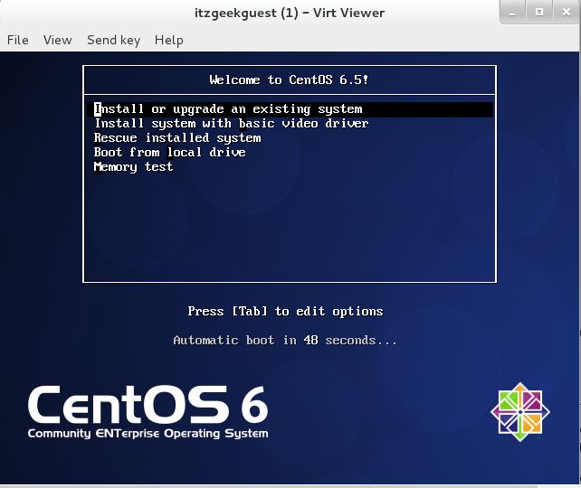Open the Send key menu

(x=113, y=40)
